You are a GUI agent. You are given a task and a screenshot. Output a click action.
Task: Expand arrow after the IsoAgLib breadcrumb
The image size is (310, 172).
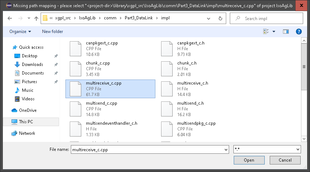100,18
